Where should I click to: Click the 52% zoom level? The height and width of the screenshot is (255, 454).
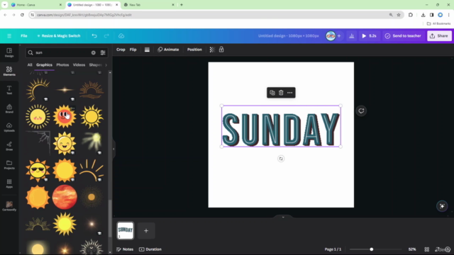412,249
